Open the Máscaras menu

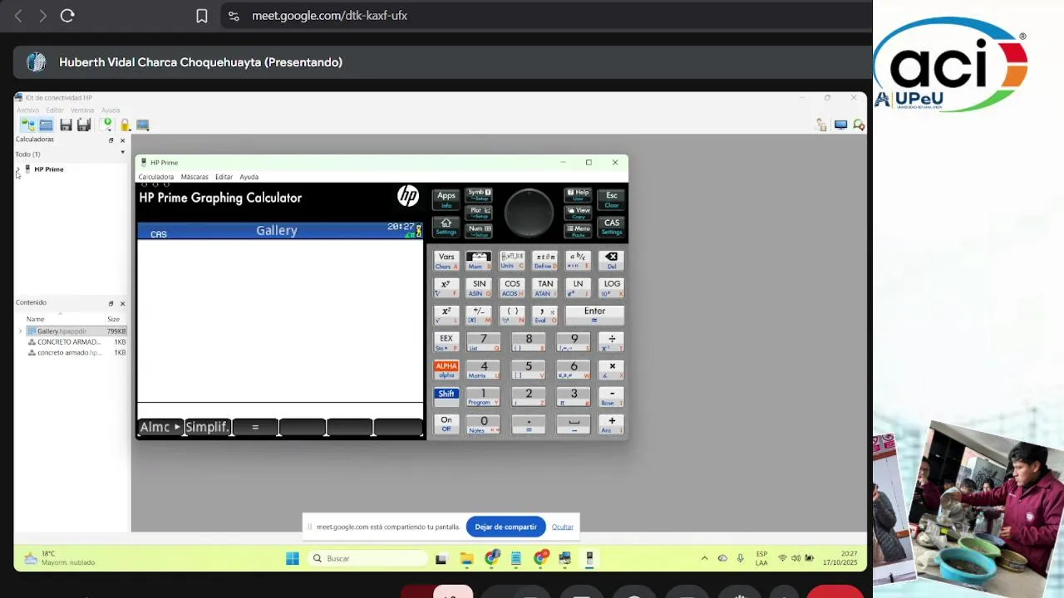[195, 177]
